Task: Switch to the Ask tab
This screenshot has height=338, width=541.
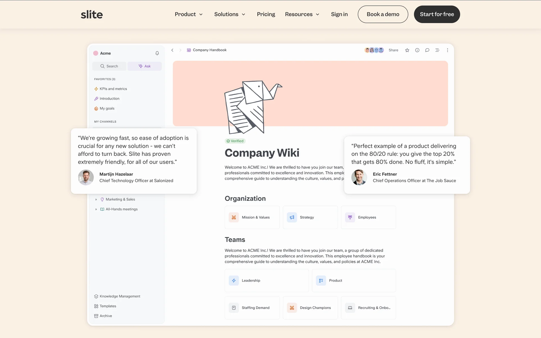Action: tap(145, 66)
